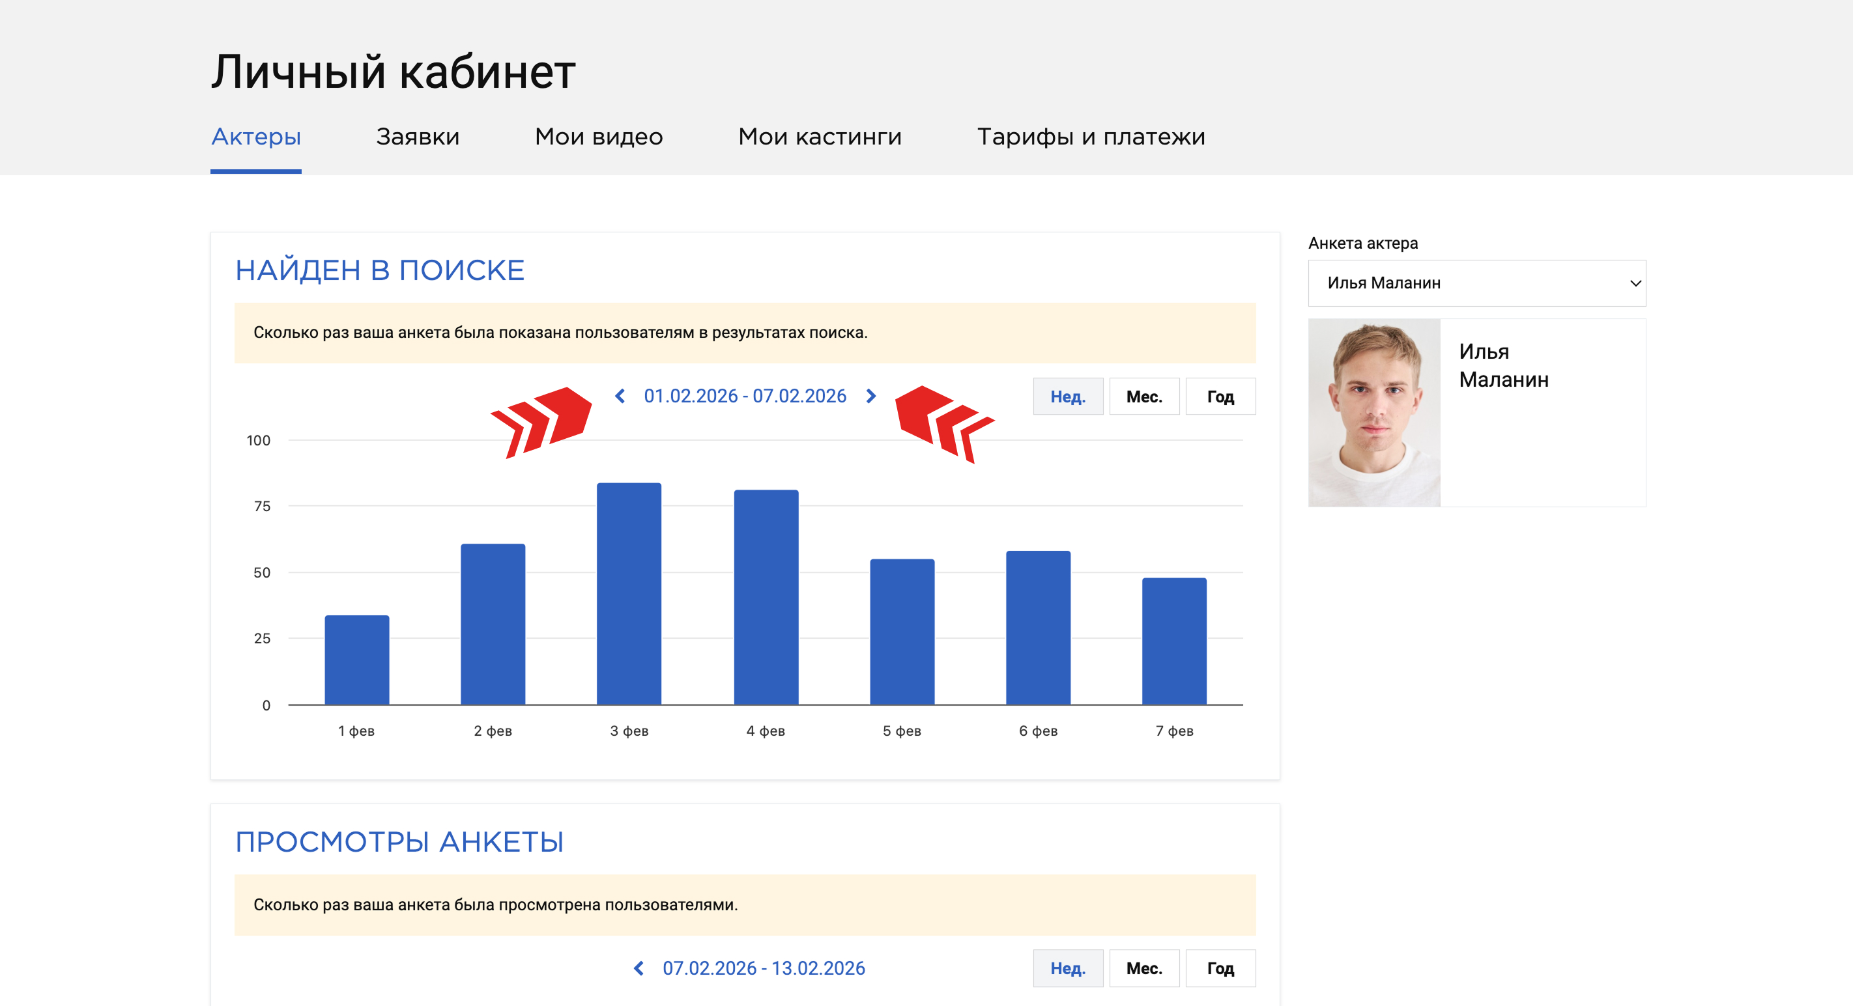This screenshot has width=1853, height=1006.
Task: Click Илья Маланин profile photo
Action: (x=1374, y=413)
